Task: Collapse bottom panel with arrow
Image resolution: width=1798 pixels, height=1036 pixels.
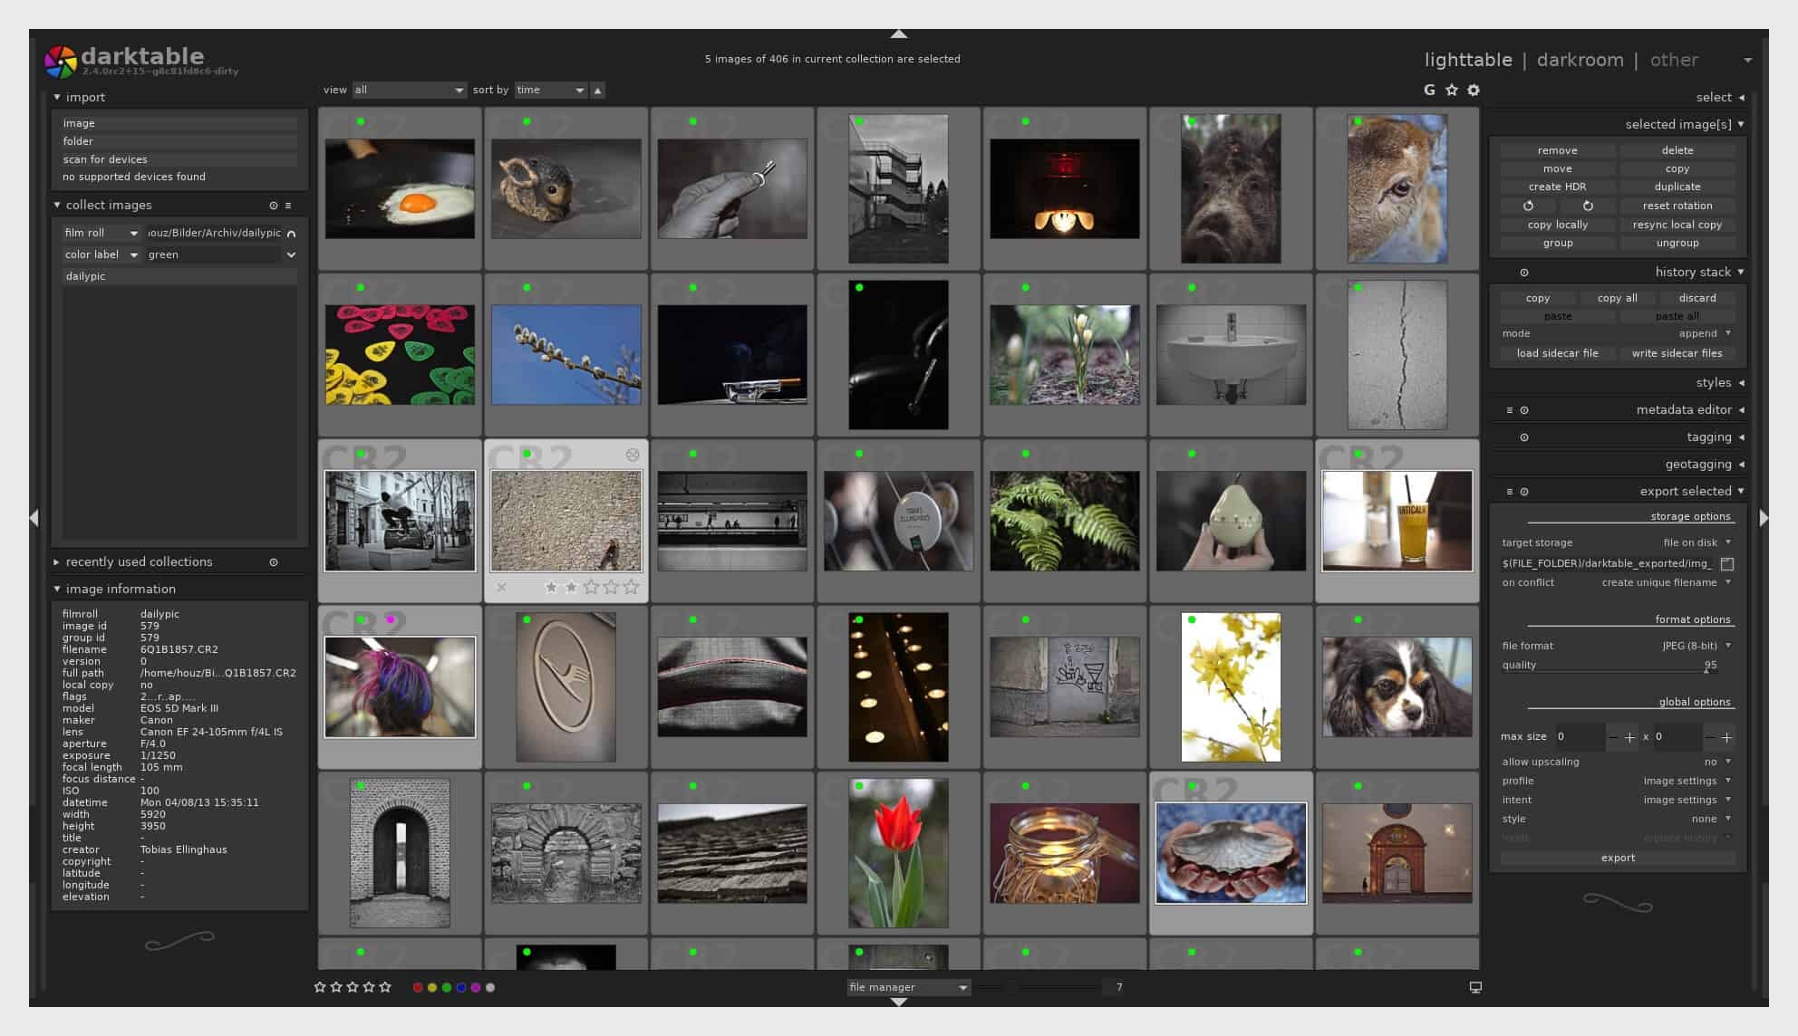Action: point(899,1002)
